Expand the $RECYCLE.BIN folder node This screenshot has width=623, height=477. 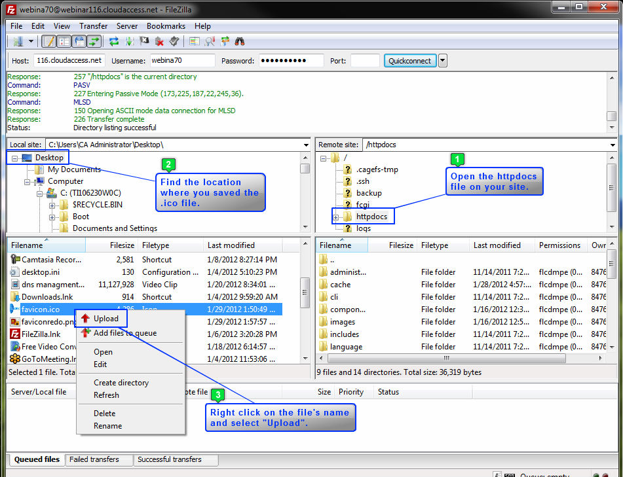pyautogui.click(x=52, y=205)
